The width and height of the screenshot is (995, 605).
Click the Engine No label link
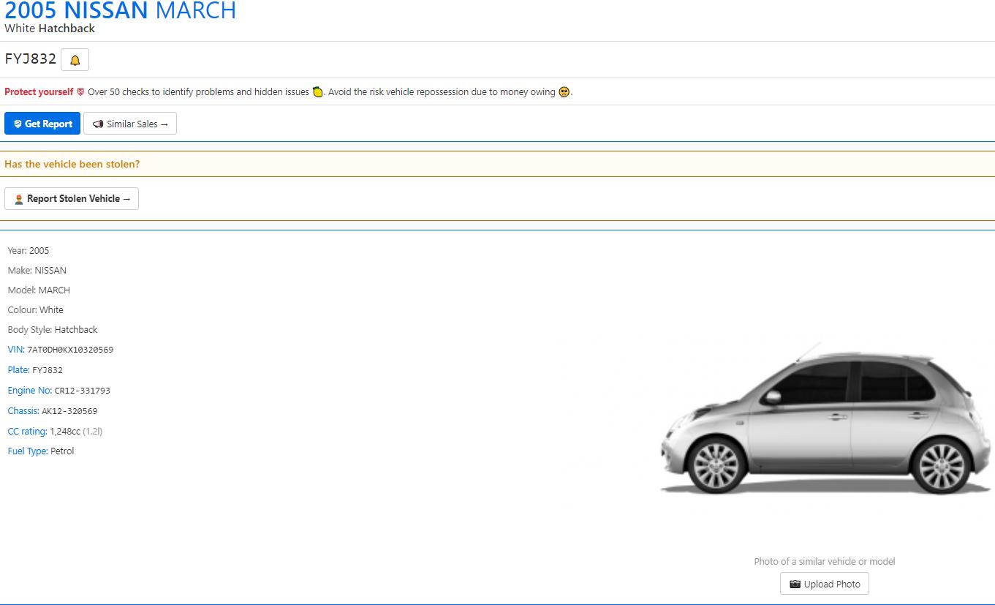(x=30, y=391)
